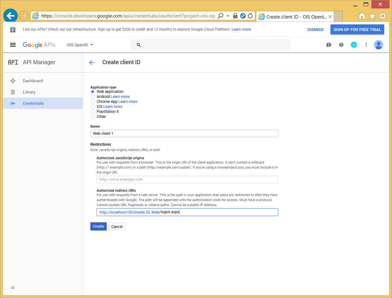Go back using Create client ID arrow
Viewport: 392px width, 298px height.
(92, 63)
